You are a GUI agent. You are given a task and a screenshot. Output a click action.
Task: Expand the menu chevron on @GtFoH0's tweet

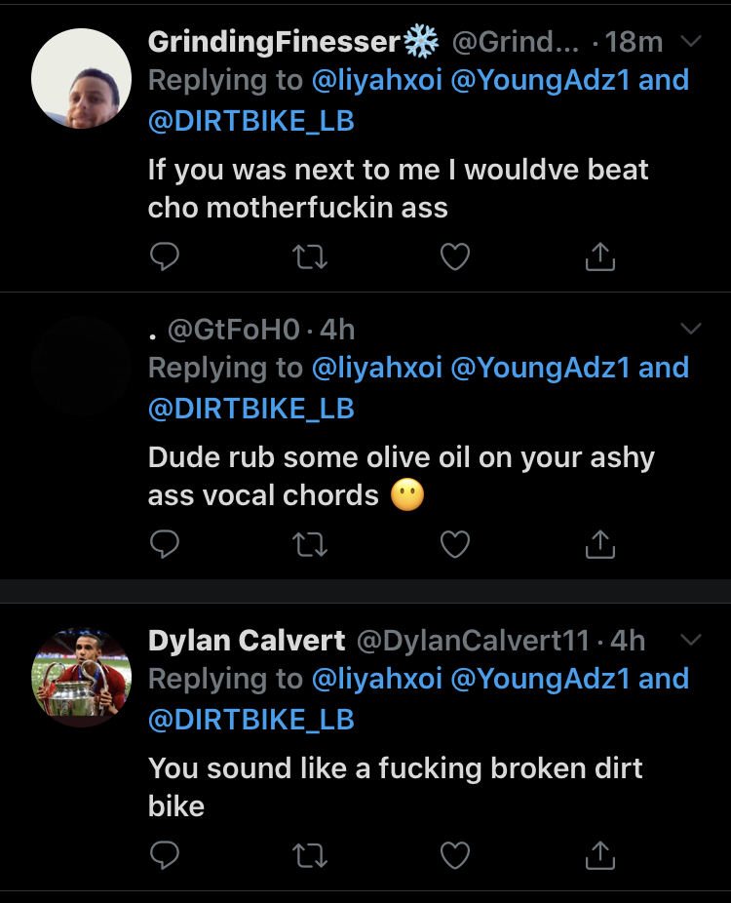(x=690, y=330)
